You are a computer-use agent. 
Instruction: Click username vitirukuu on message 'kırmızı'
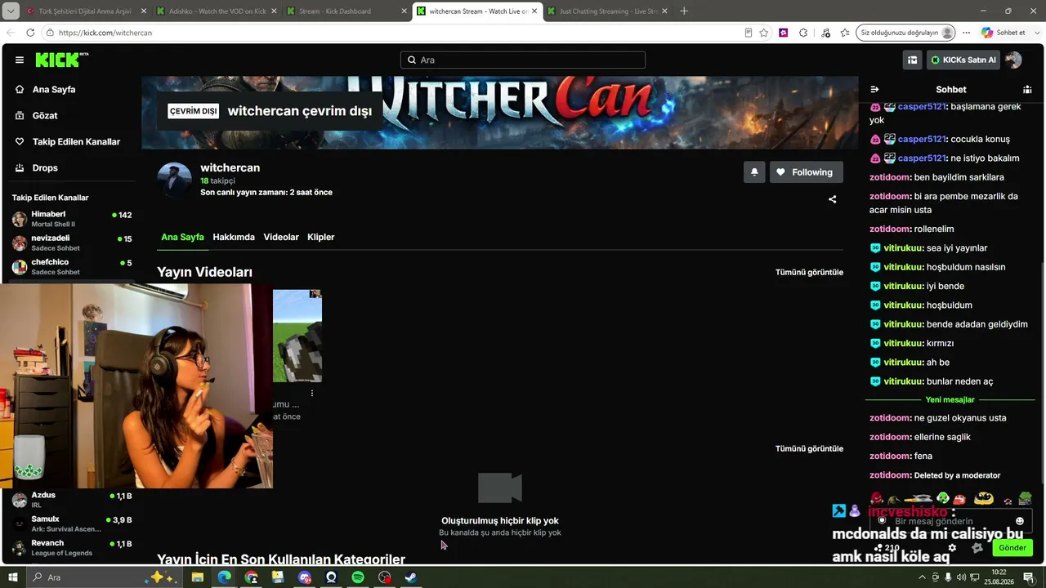coord(905,343)
